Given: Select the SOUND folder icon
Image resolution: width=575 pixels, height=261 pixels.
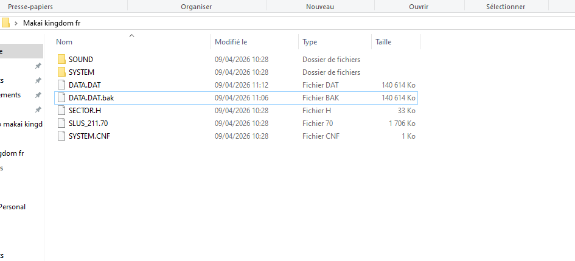Looking at the screenshot, I should point(61,60).
